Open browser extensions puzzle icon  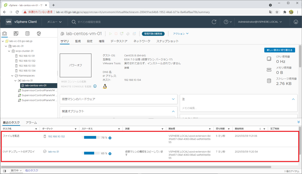pyautogui.click(x=285, y=12)
